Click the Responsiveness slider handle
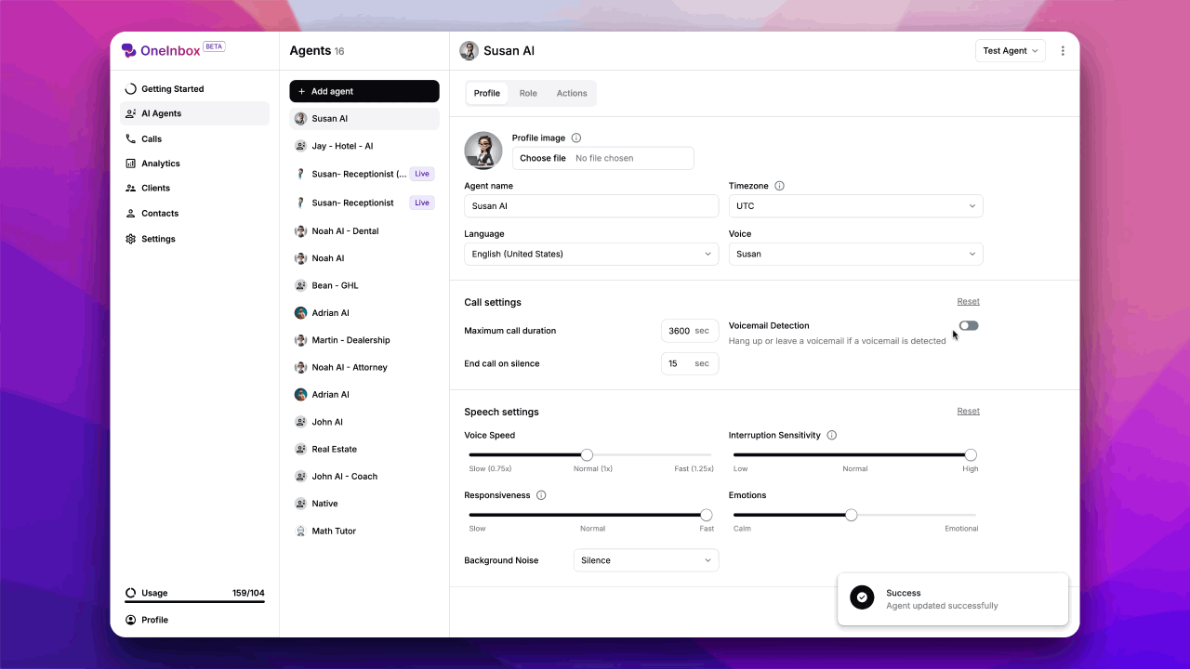The width and height of the screenshot is (1190, 669). coord(707,515)
